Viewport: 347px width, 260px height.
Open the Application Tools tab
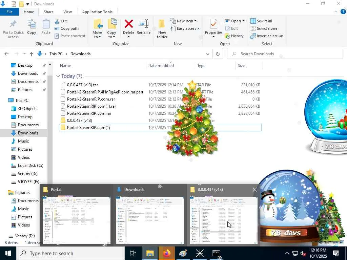point(97,12)
